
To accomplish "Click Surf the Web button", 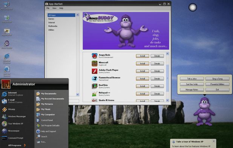I will (x=192, y=84).
